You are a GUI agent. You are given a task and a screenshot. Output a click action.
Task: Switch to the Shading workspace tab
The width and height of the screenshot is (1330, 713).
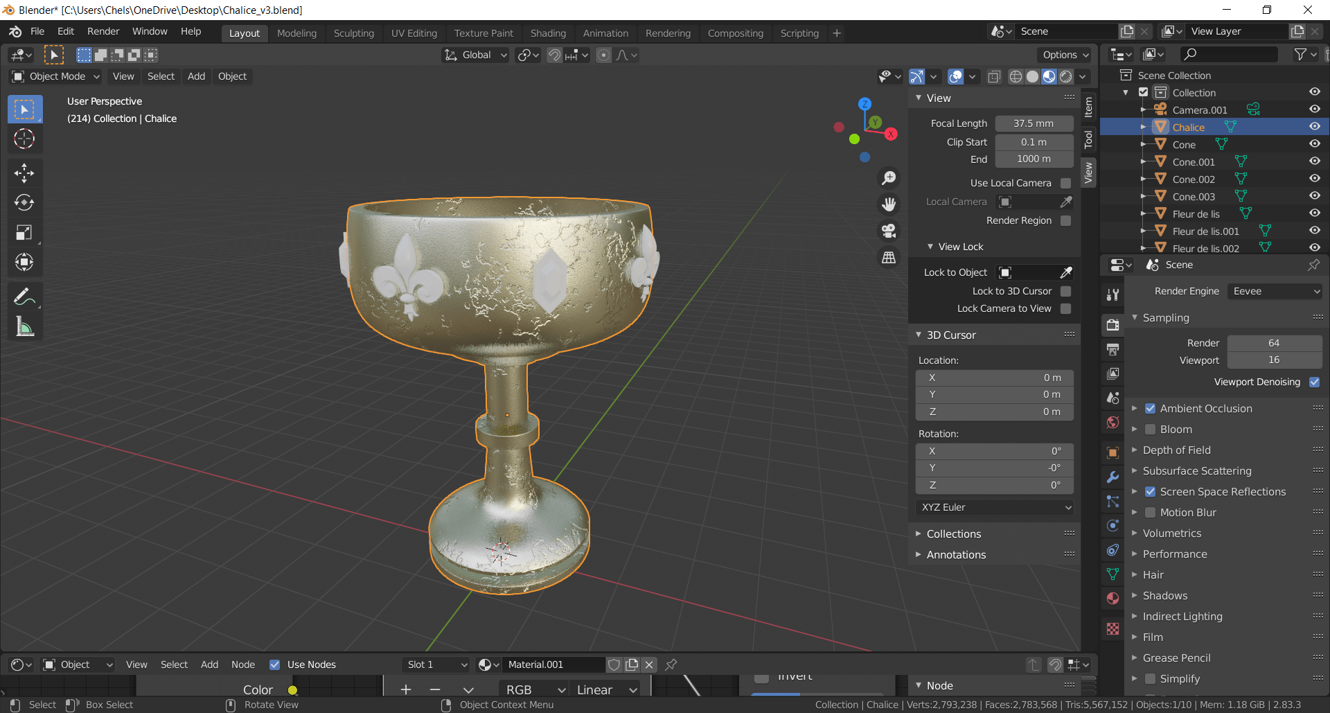548,33
